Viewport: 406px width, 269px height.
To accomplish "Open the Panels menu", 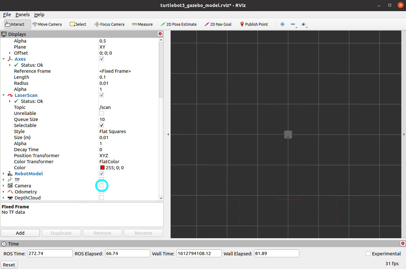I will click(23, 15).
